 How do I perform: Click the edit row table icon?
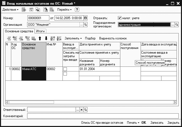tap(21, 38)
